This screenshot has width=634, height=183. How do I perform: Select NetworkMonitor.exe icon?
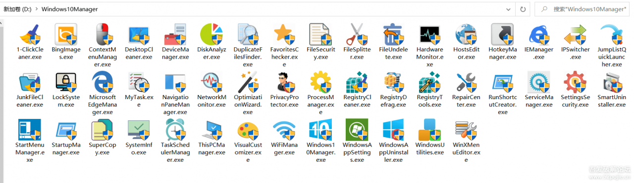click(x=211, y=82)
